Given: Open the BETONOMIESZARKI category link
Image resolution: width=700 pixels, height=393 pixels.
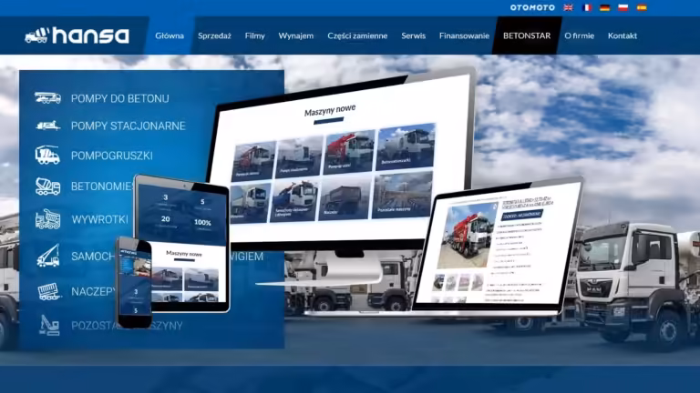Looking at the screenshot, I should 102,186.
